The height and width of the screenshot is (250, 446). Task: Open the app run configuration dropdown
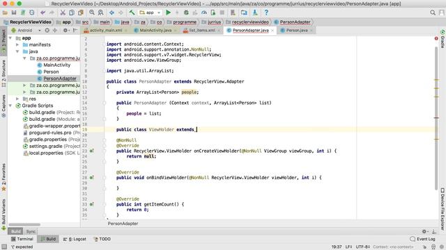[x=151, y=12]
